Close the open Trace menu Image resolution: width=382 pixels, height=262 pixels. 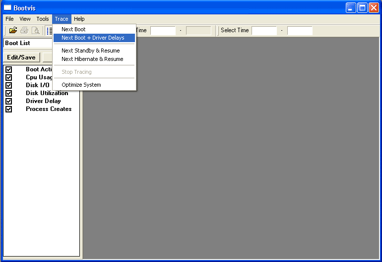[x=62, y=19]
